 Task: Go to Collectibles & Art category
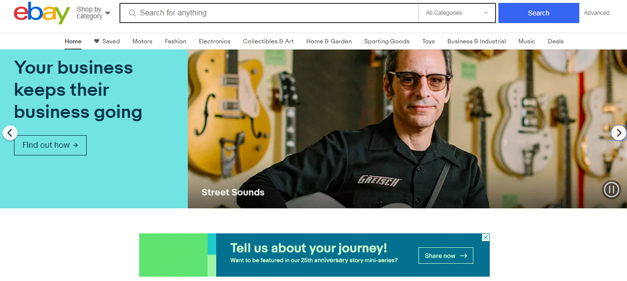[268, 41]
